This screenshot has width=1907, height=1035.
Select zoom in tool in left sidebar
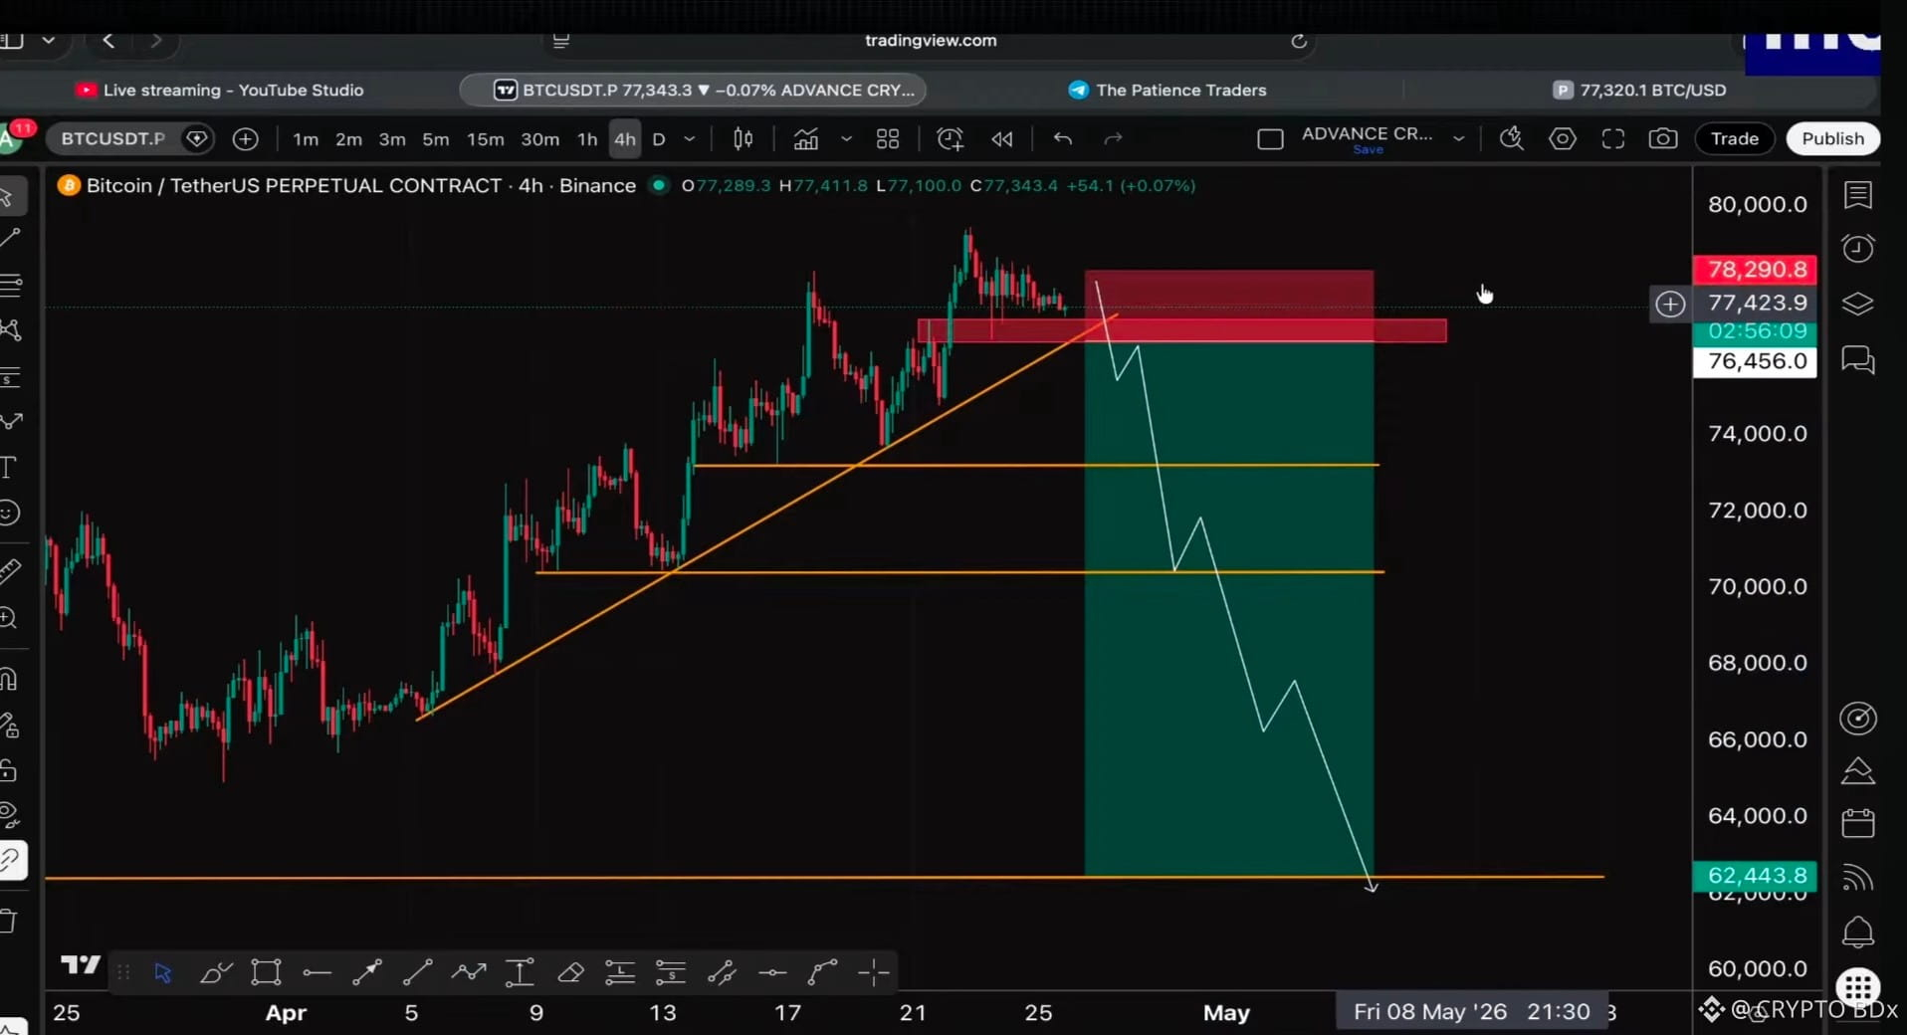click(x=9, y=618)
